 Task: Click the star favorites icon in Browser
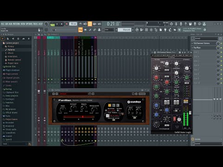[29, 39]
